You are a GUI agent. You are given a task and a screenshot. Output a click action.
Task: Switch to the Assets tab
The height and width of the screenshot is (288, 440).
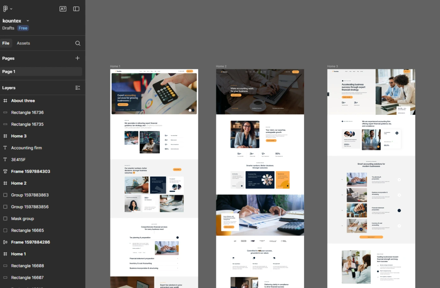(x=23, y=43)
